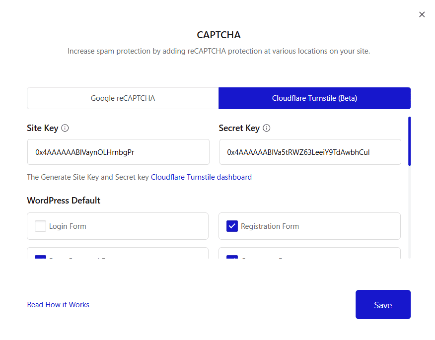Select the Cloudflare Turnstile (Beta) tab
435x340 pixels.
click(x=314, y=98)
